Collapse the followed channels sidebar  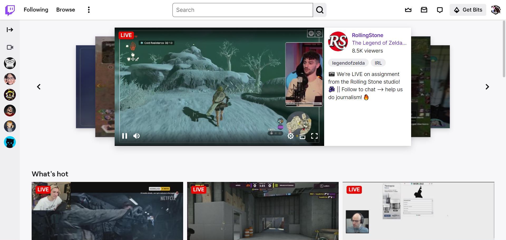pos(10,30)
